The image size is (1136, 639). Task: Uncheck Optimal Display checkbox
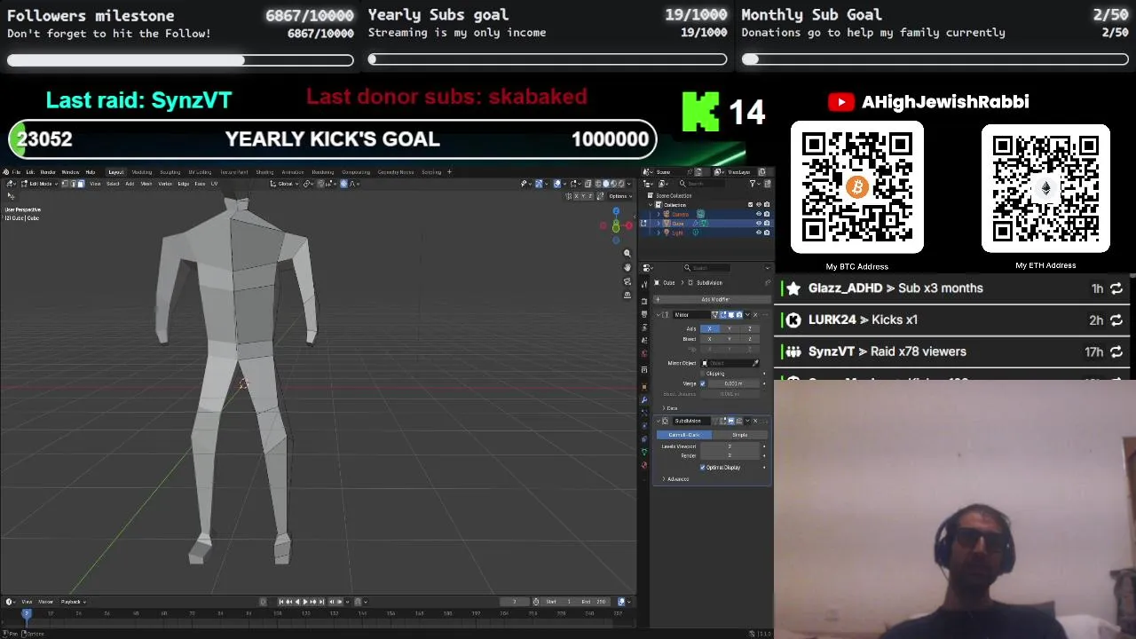pos(703,468)
